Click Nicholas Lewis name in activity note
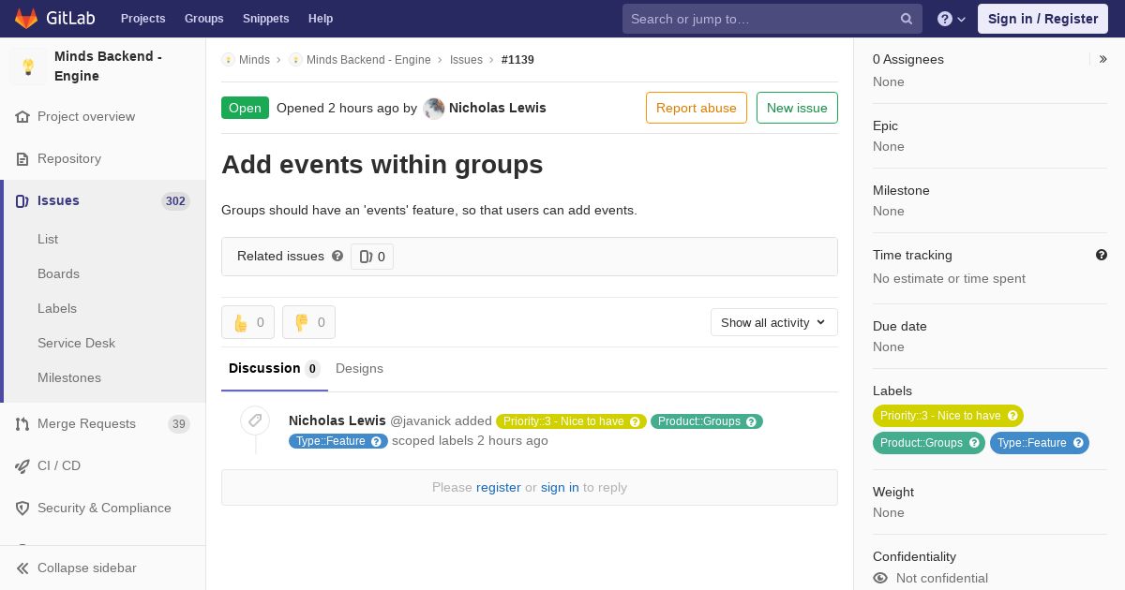The width and height of the screenshot is (1125, 590). [337, 420]
